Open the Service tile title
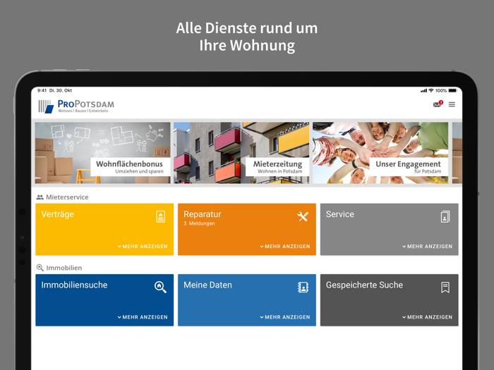The image size is (494, 370). coord(340,214)
